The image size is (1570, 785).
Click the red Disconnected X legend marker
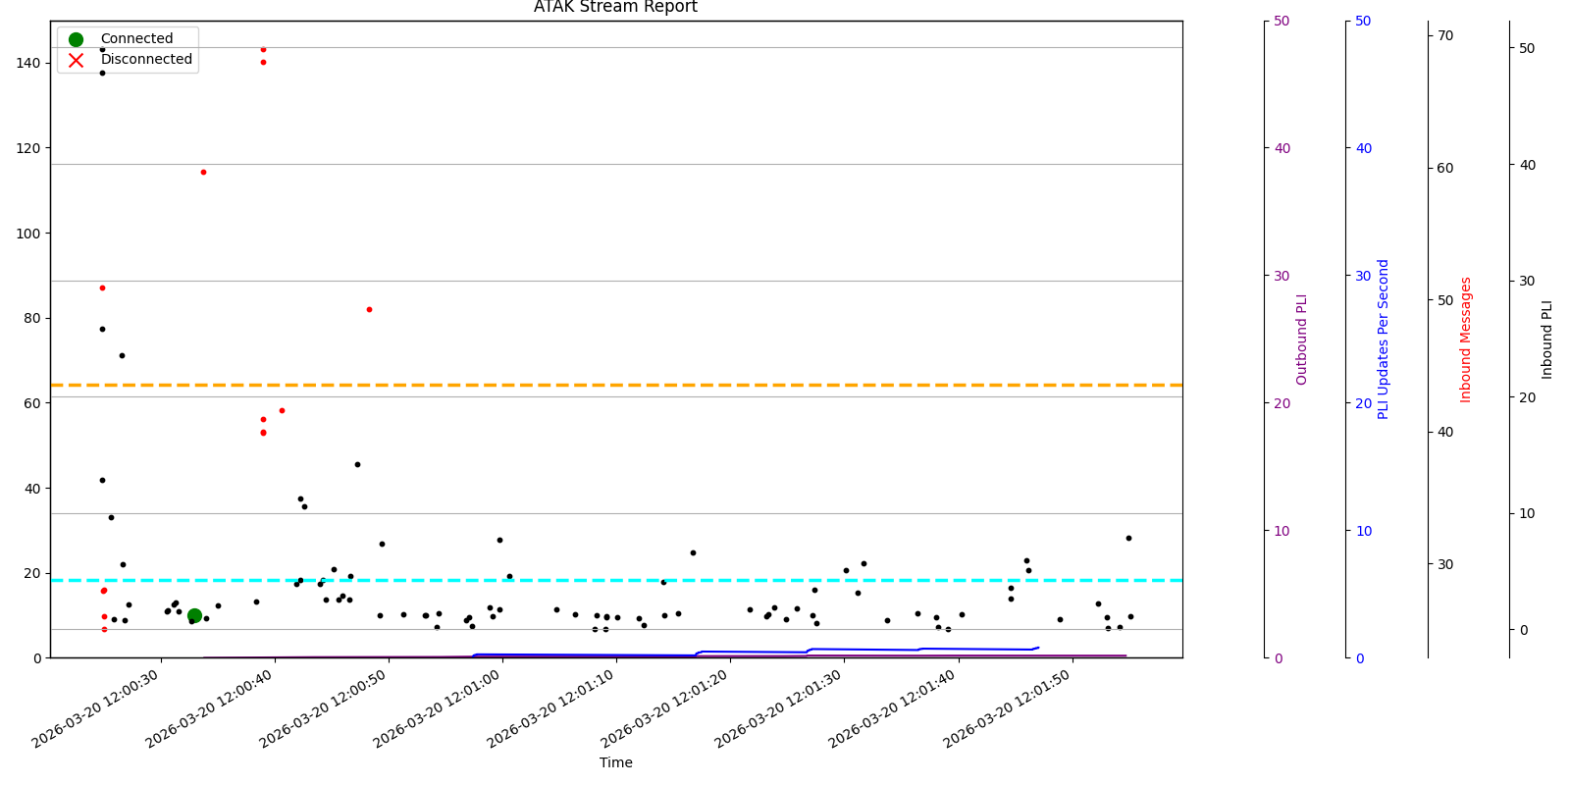point(76,60)
